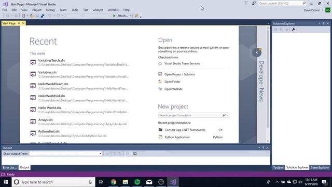Open the Team menu
Viewport: 332px width, 187px height.
[63, 10]
